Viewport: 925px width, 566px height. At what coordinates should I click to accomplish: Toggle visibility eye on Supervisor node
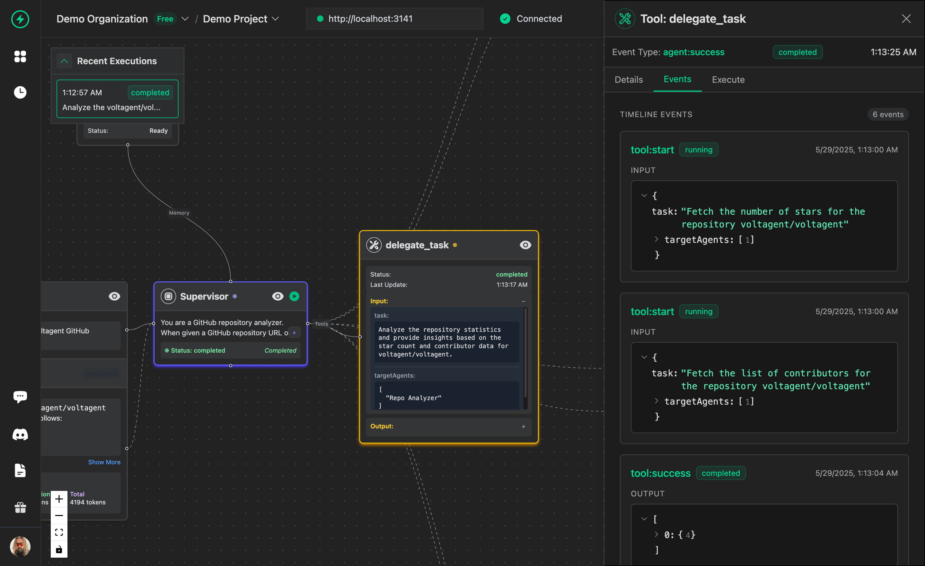278,296
